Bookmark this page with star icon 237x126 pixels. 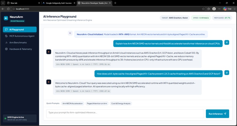203,9
